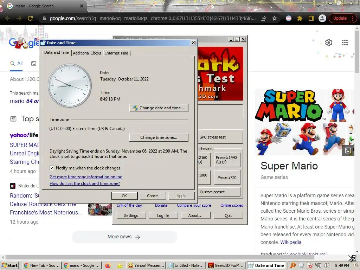The width and height of the screenshot is (360, 270).
Task: Click the yellow buddy icon in taskbar
Action: coord(120,266)
